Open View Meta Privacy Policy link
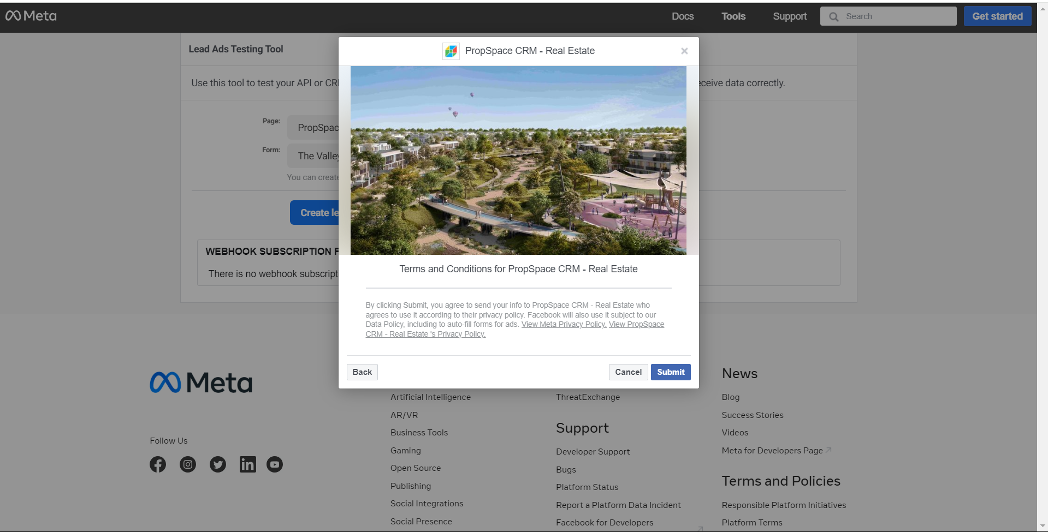Screen dimensions: 1048x532 [564, 324]
